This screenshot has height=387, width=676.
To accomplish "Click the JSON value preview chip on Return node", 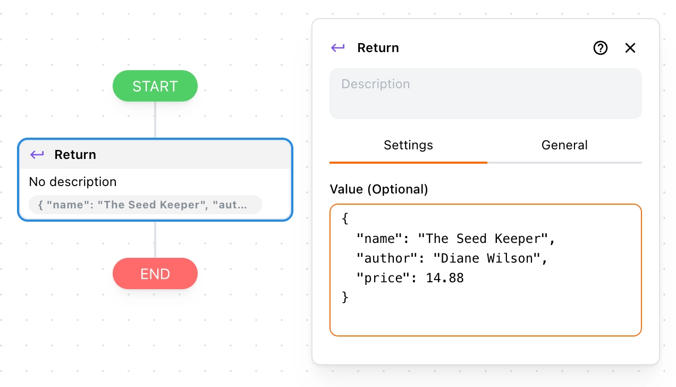I will pos(145,205).
